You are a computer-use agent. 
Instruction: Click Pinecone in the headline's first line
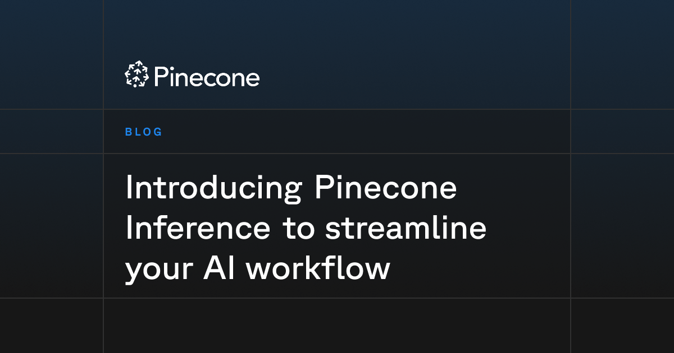point(385,188)
